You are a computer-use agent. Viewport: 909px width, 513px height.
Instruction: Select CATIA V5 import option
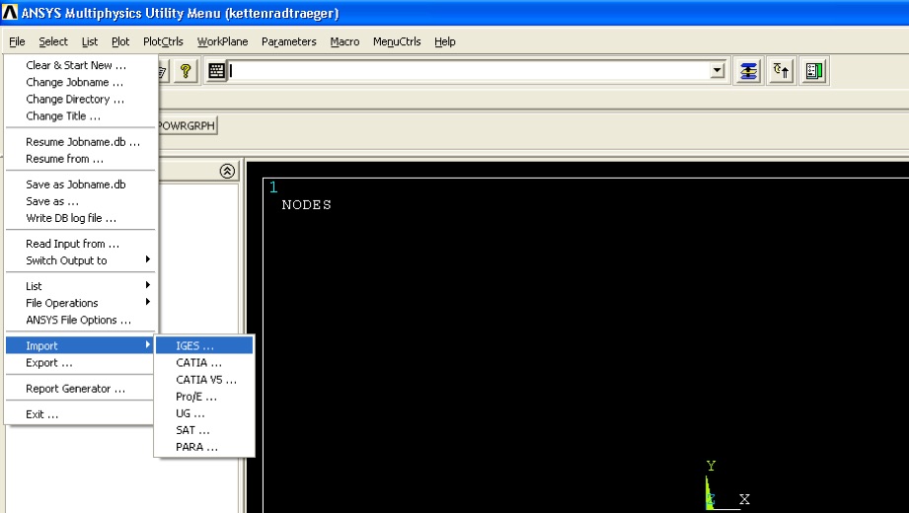click(x=204, y=380)
